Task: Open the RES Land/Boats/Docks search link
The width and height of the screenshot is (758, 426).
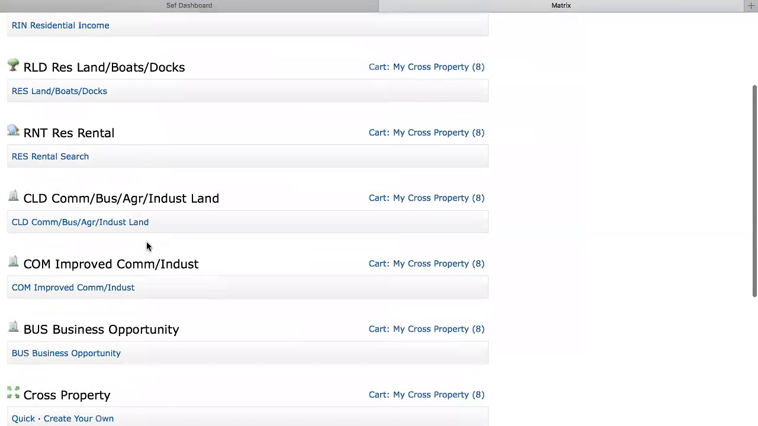Action: pos(59,91)
